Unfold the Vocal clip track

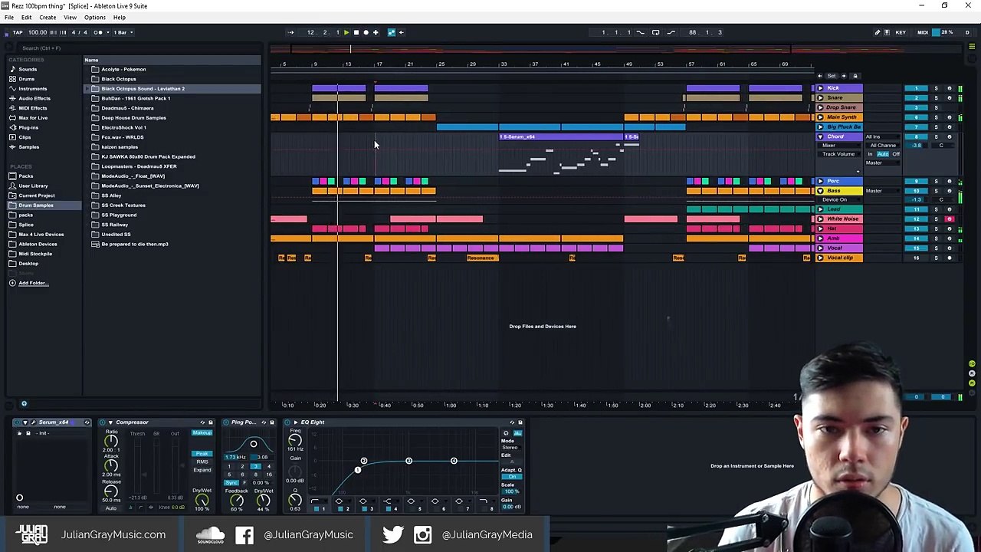point(821,258)
